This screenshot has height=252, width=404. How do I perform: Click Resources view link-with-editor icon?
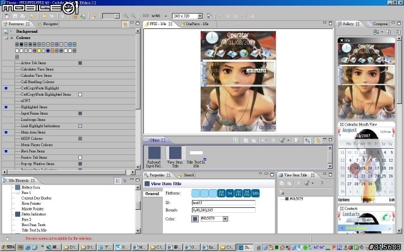125,24
